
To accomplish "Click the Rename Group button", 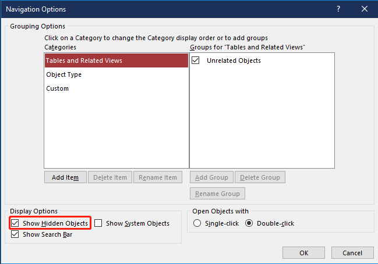I will 217,194.
